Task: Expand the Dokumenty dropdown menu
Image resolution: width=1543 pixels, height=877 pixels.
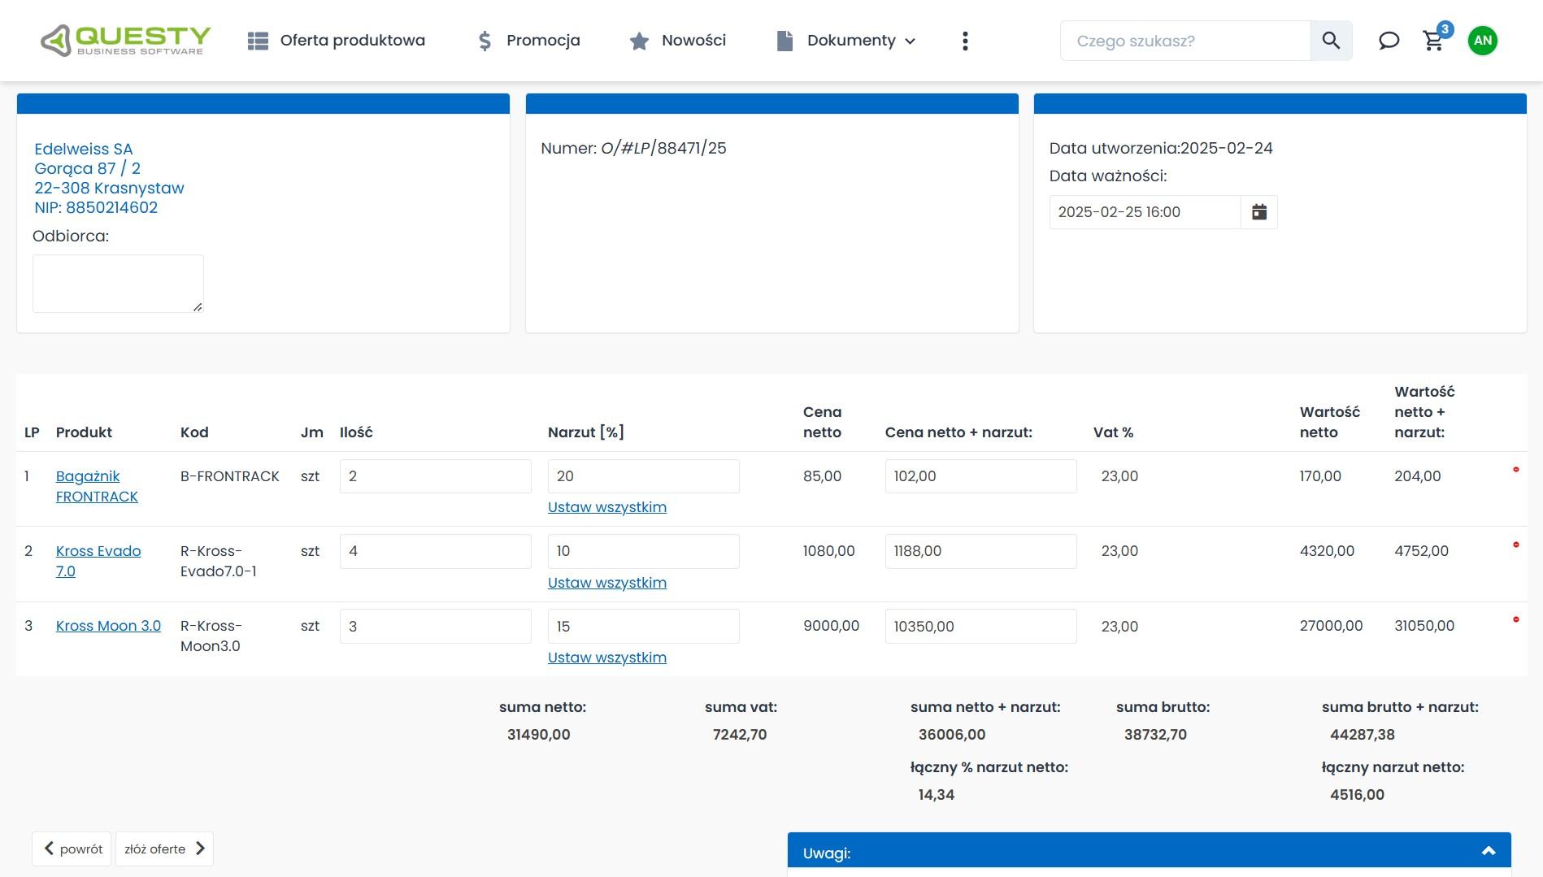Action: pyautogui.click(x=846, y=41)
